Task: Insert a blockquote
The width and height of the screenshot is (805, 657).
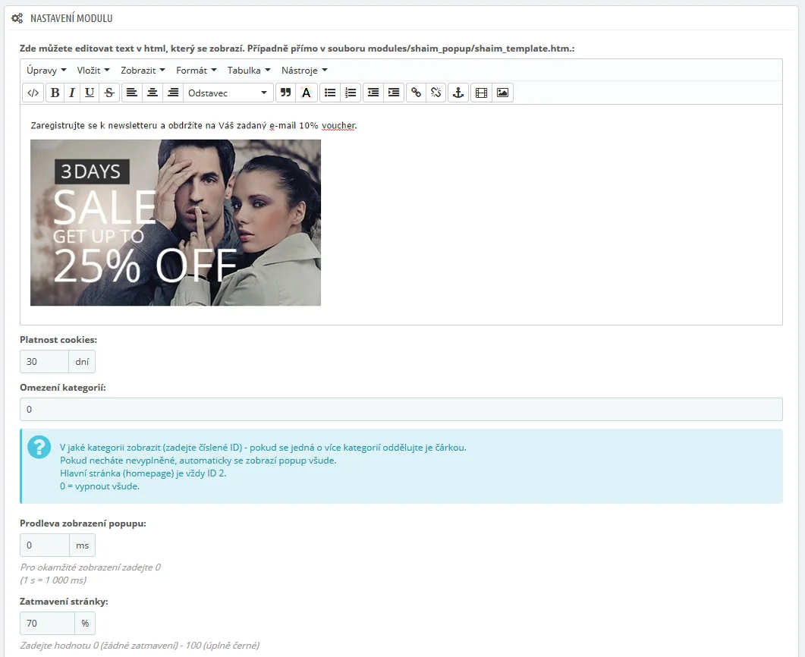Action: pos(285,93)
